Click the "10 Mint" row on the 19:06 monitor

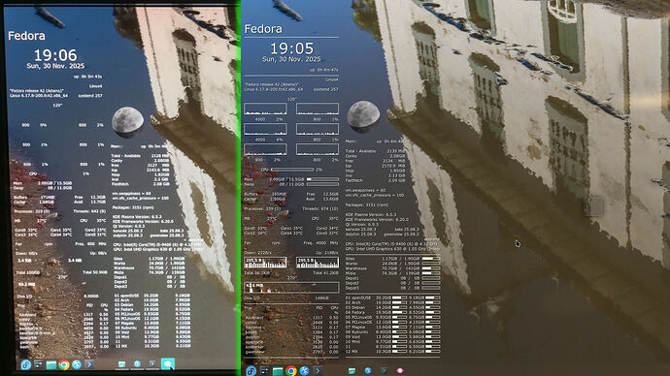click(x=152, y=336)
